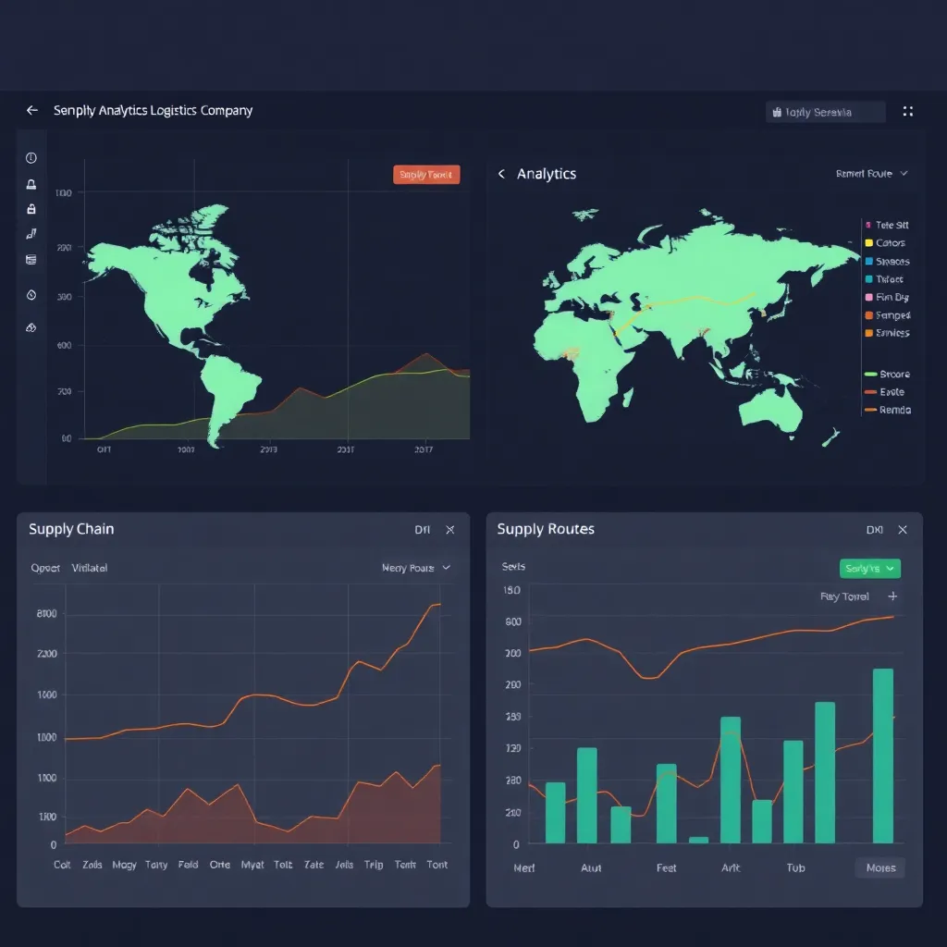Screen dimensions: 947x947
Task: Expand the green dropdown in Supply Routes
Action: (869, 569)
